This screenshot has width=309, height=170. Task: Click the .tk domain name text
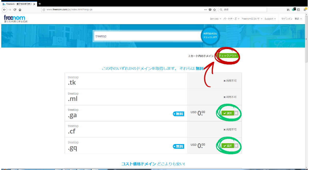tap(72, 83)
